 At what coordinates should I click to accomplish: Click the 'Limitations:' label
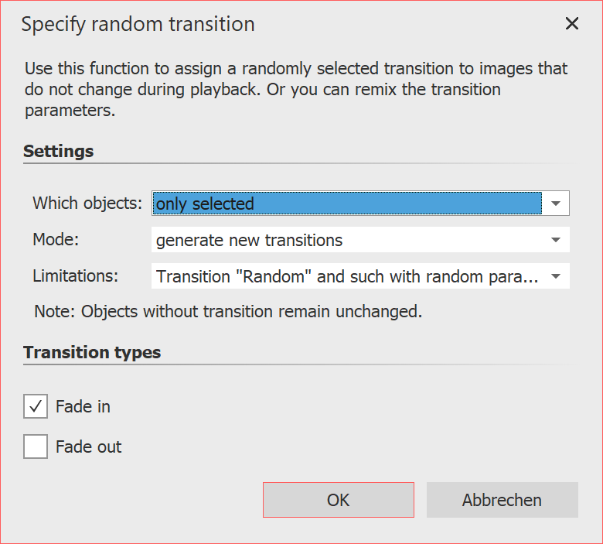pos(75,276)
